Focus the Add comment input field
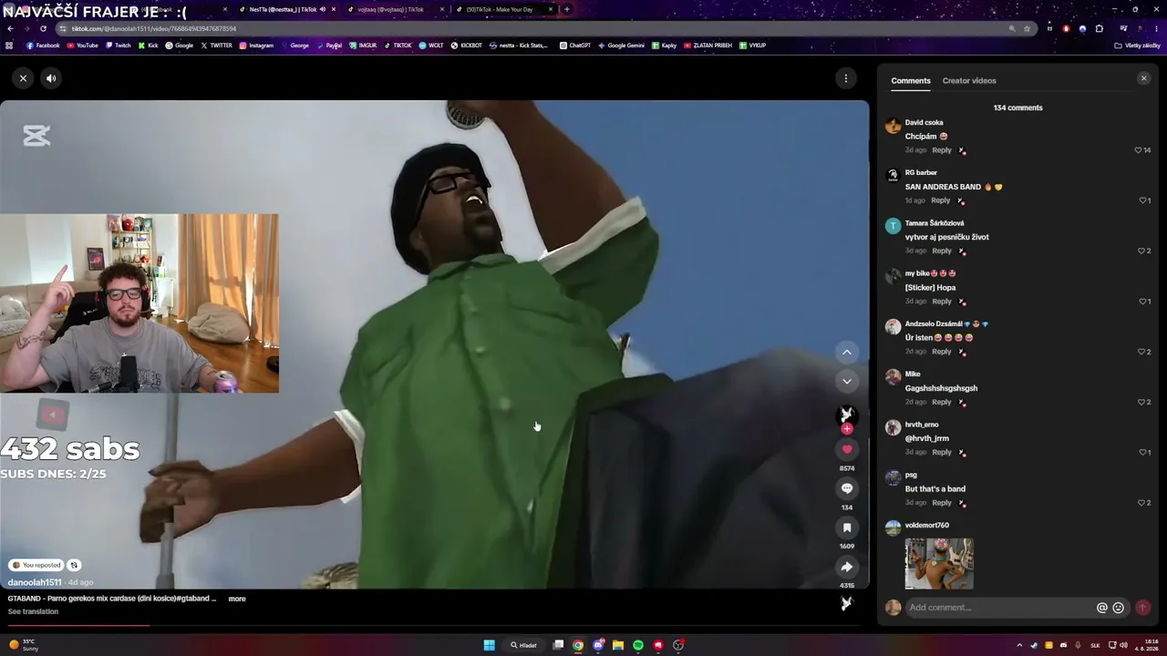The height and width of the screenshot is (656, 1167). click(x=1000, y=608)
